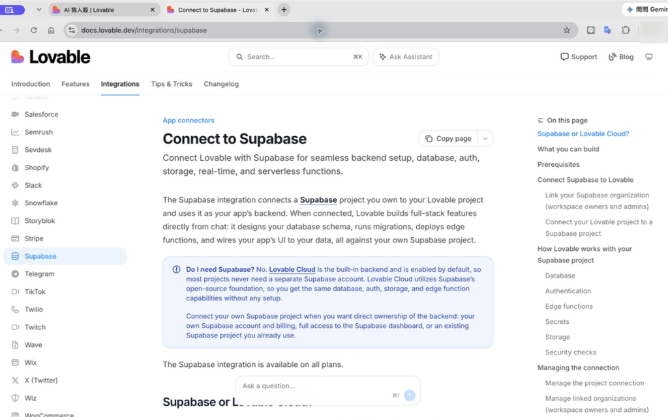Jump to Link your Supabase organization section
Image resolution: width=668 pixels, height=417 pixels.
598,201
